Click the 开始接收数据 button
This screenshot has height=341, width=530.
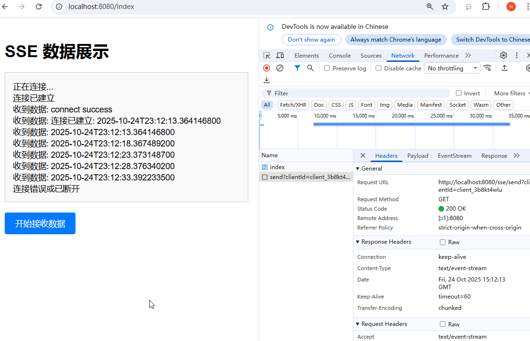40,223
